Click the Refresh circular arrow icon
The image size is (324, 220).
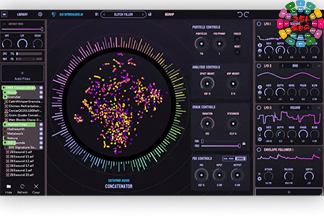[x=22, y=187]
